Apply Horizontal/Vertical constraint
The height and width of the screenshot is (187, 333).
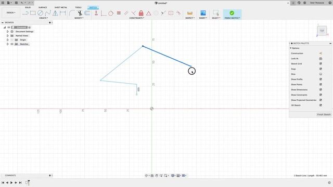(x=96, y=13)
